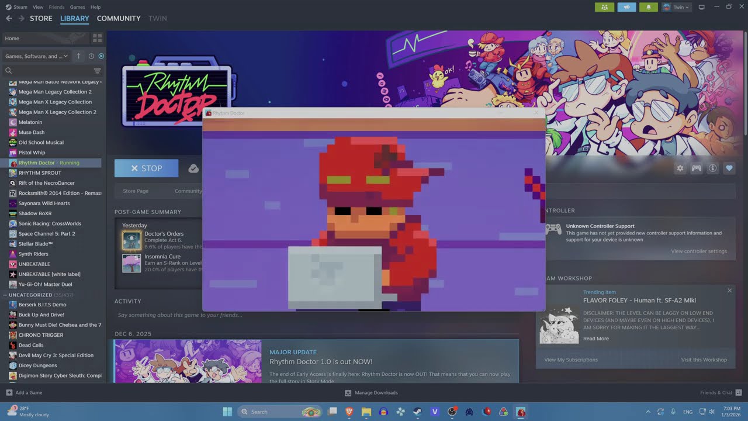Open the Major Update 1.0 news thumbnail
The width and height of the screenshot is (748, 421).
pos(188,361)
